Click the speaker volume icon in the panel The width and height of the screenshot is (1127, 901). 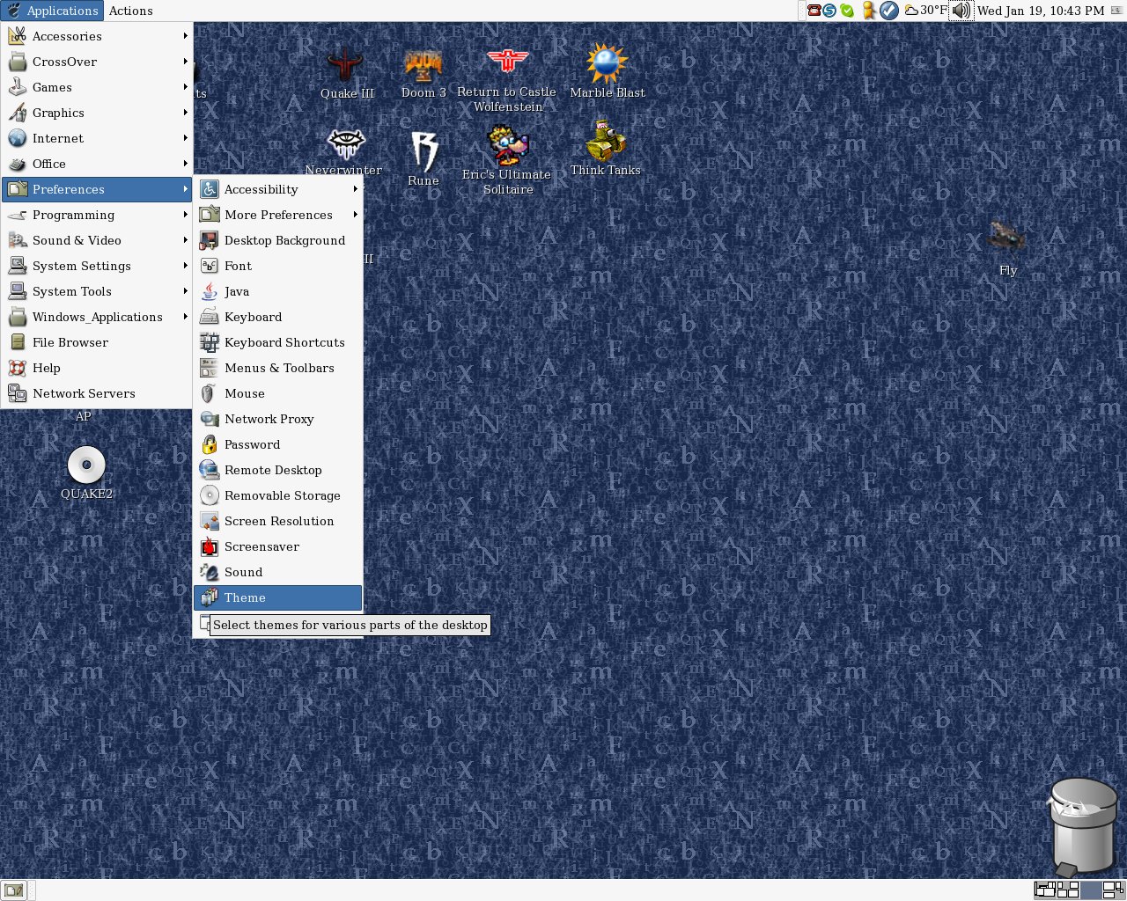[961, 11]
